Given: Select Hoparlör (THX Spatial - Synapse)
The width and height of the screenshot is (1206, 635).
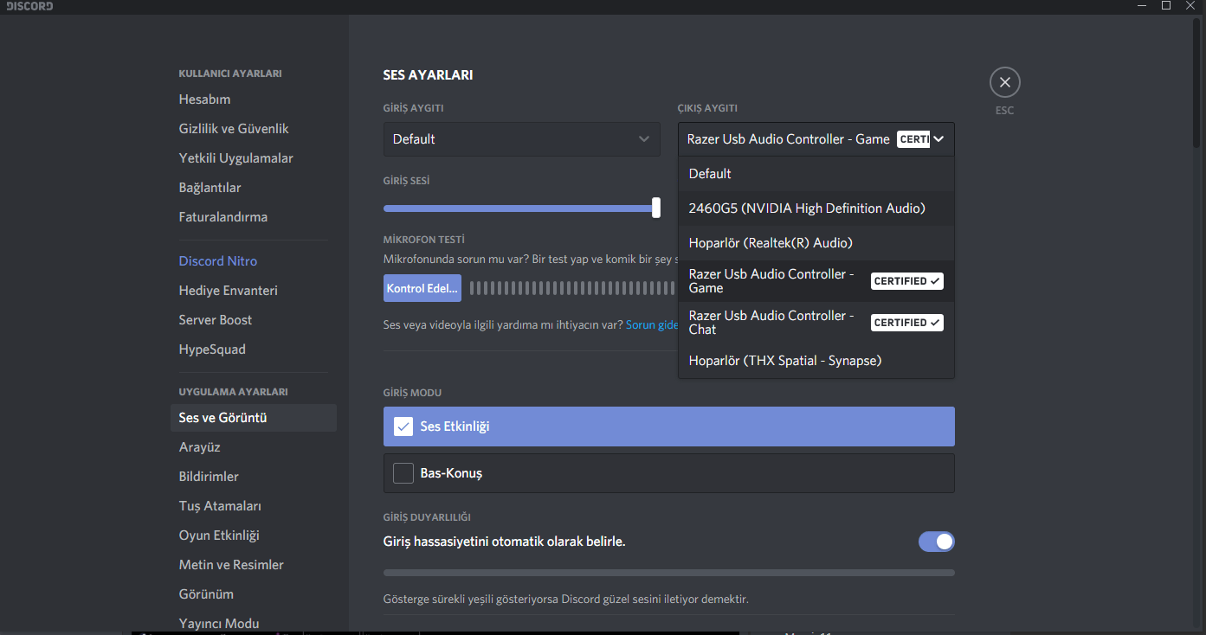Looking at the screenshot, I should click(x=816, y=361).
